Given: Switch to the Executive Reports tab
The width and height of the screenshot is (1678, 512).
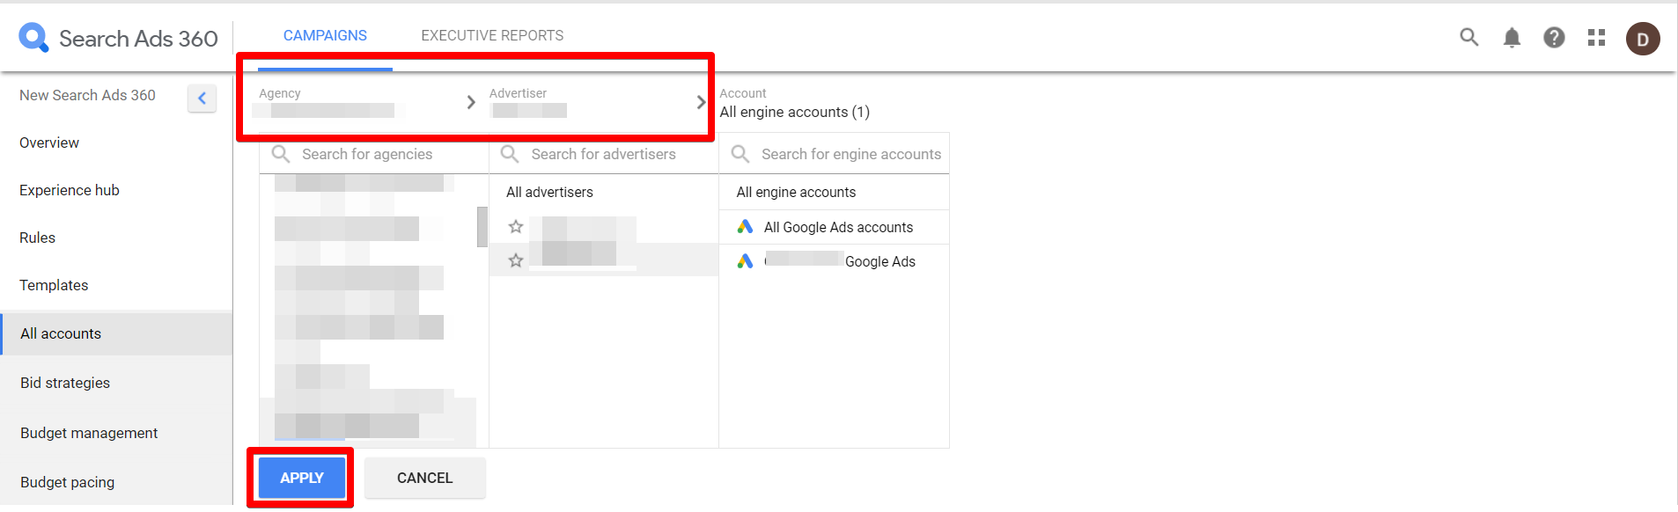Looking at the screenshot, I should pos(492,35).
